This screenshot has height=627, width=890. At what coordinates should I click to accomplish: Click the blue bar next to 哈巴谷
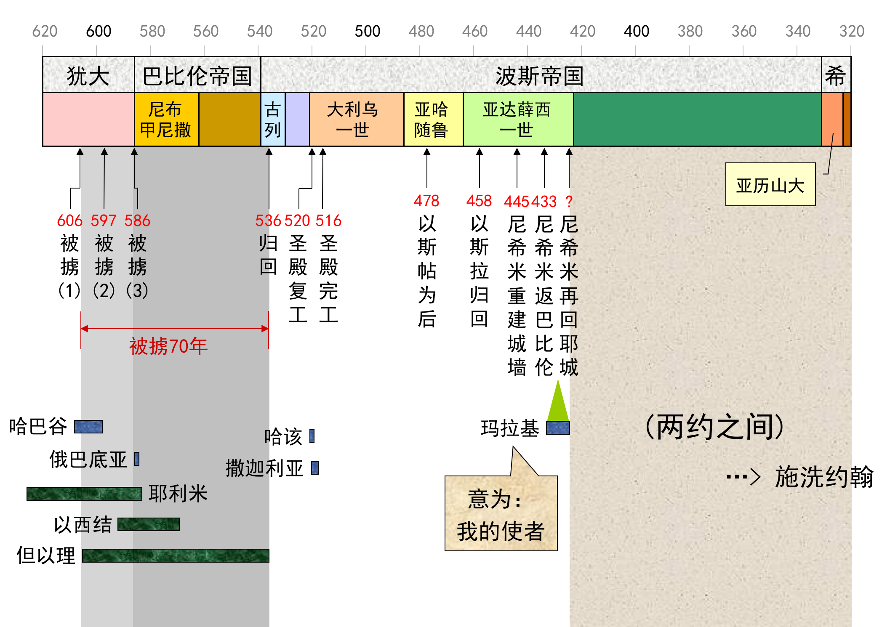click(88, 427)
